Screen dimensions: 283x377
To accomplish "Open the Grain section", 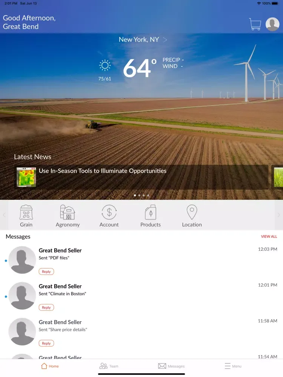I will [26, 216].
